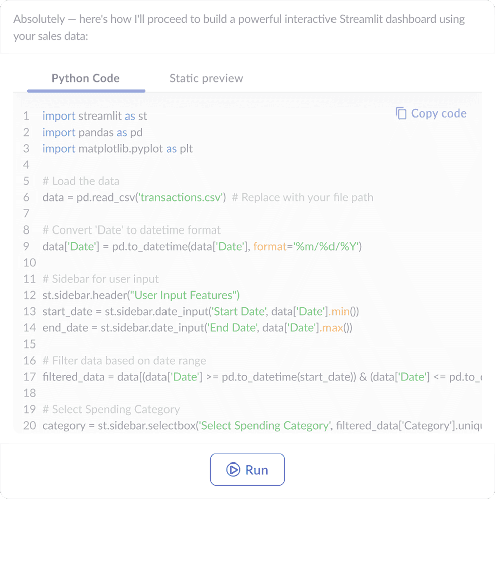The height and width of the screenshot is (579, 498).
Task: Click the play icon in Run button
Action: point(233,470)
